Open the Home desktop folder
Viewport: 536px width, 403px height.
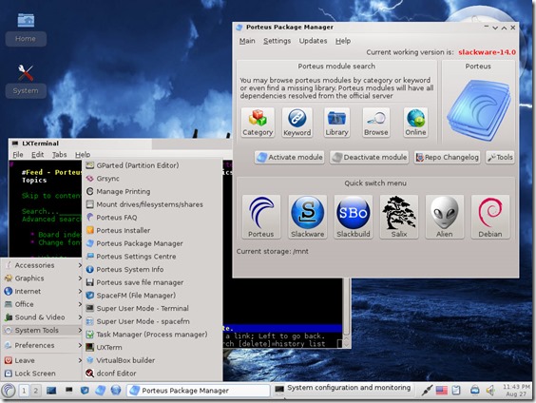point(26,29)
